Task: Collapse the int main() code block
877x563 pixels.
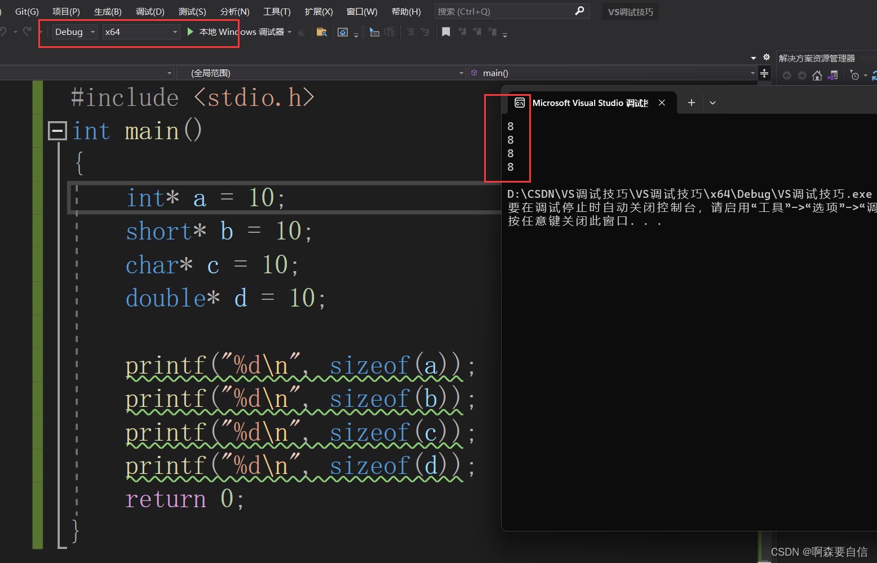Action: coord(57,131)
